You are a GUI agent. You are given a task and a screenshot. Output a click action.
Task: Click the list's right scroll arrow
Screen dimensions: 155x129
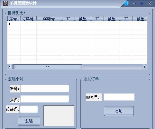(144, 67)
